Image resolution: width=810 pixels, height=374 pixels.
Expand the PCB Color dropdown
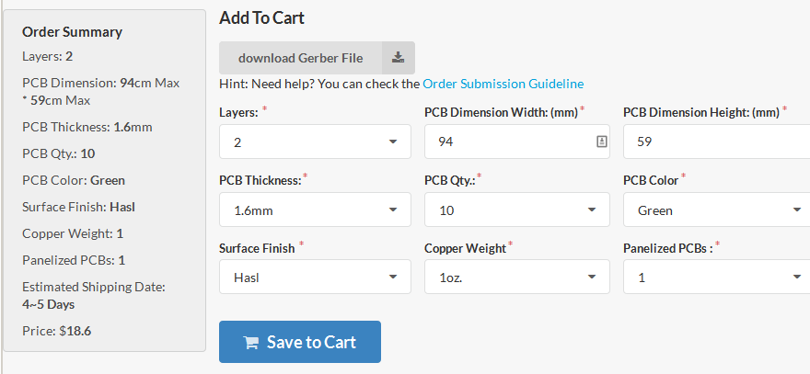pos(716,210)
